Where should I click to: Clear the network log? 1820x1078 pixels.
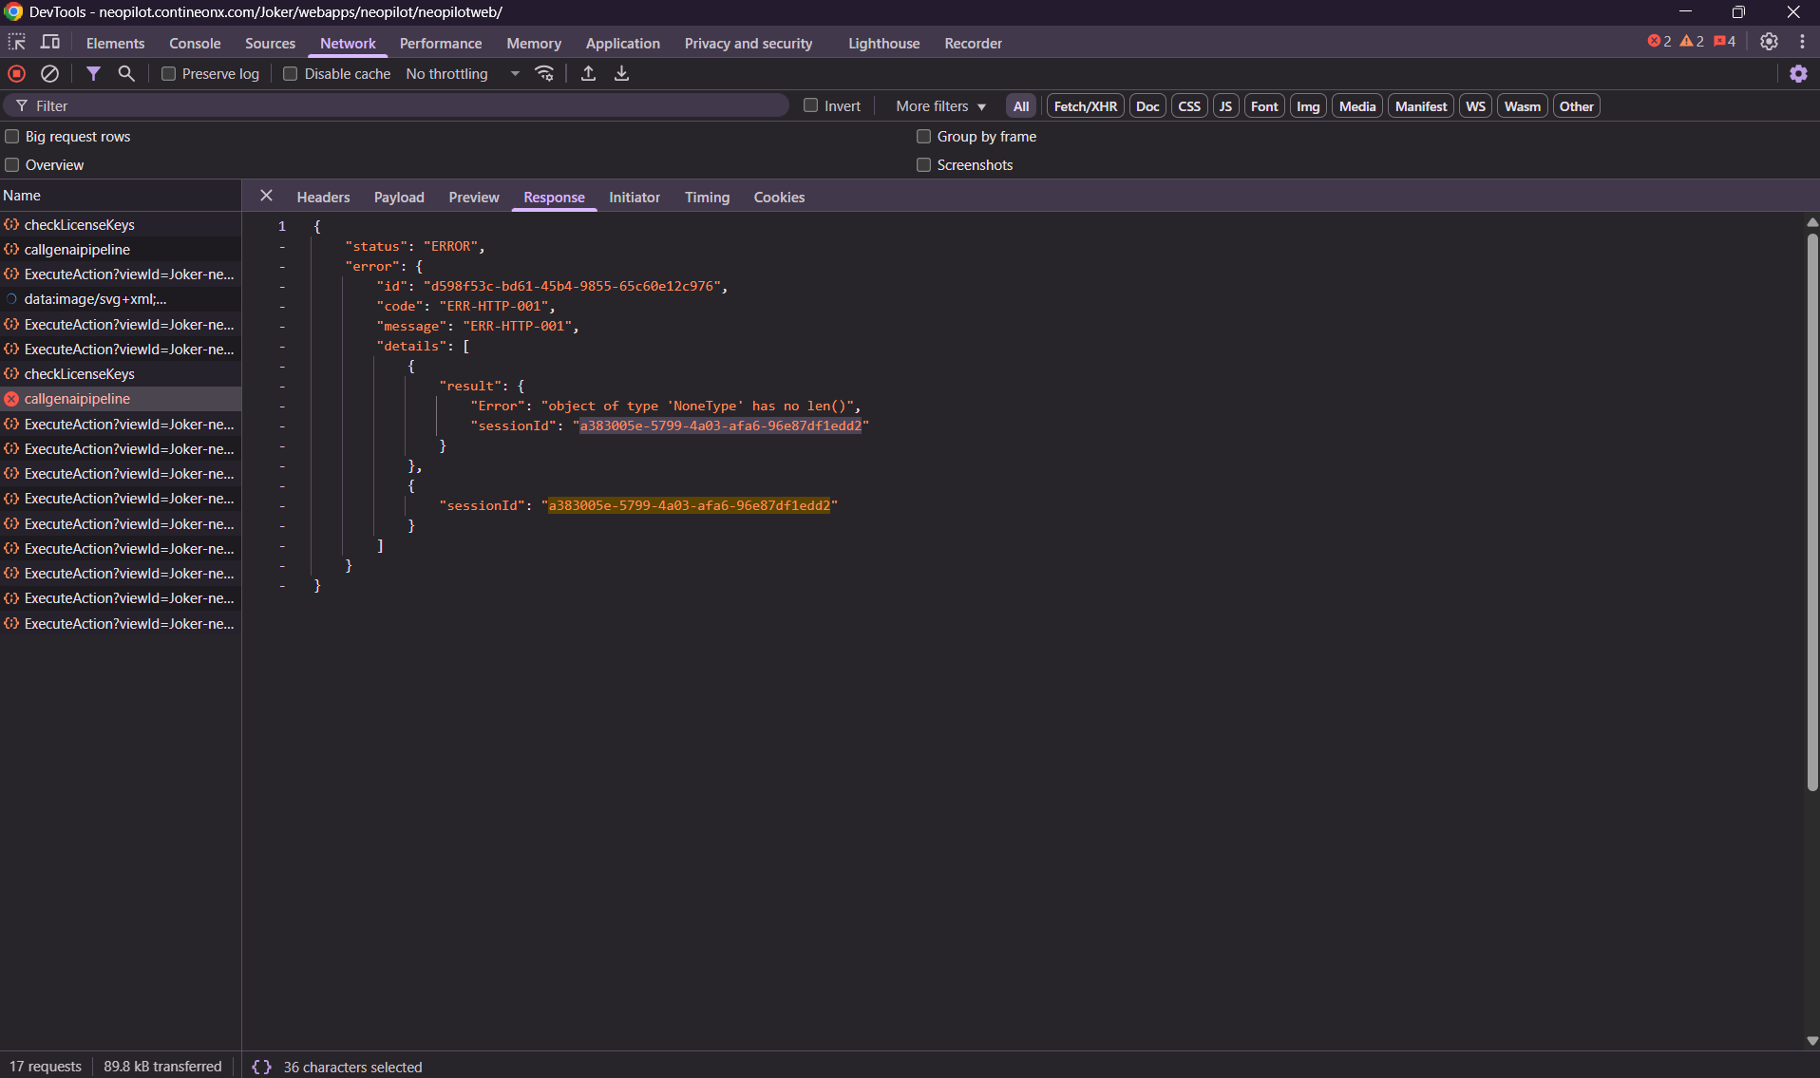coord(49,74)
